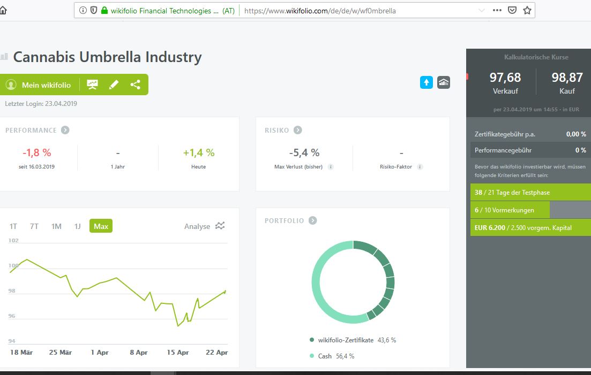Select the 1T chart time range

13,226
